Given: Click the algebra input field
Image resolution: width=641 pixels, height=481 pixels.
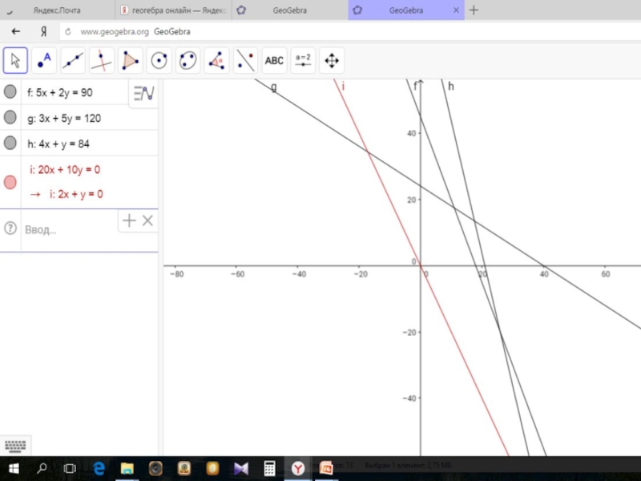Looking at the screenshot, I should (x=68, y=229).
